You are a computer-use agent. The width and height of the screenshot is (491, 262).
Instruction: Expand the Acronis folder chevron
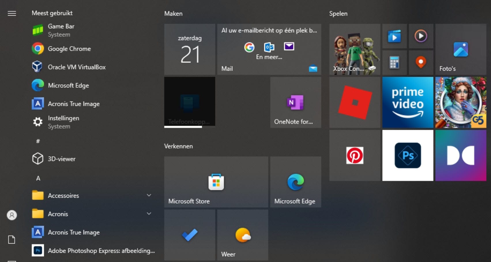click(x=149, y=214)
